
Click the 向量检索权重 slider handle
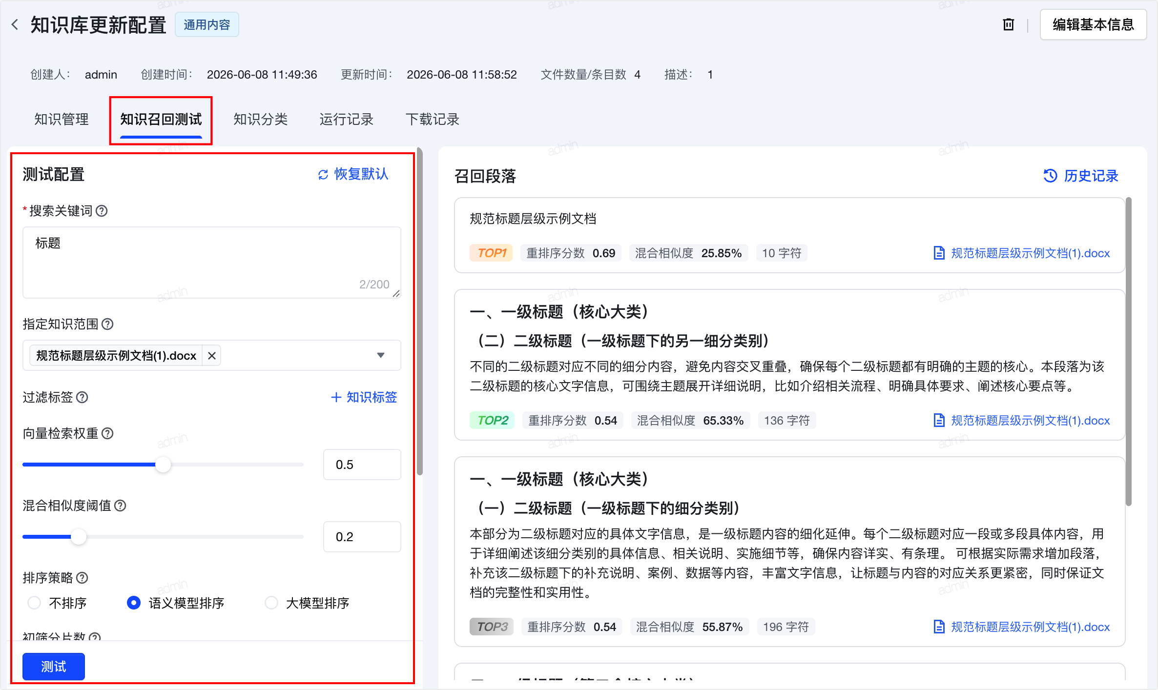163,465
